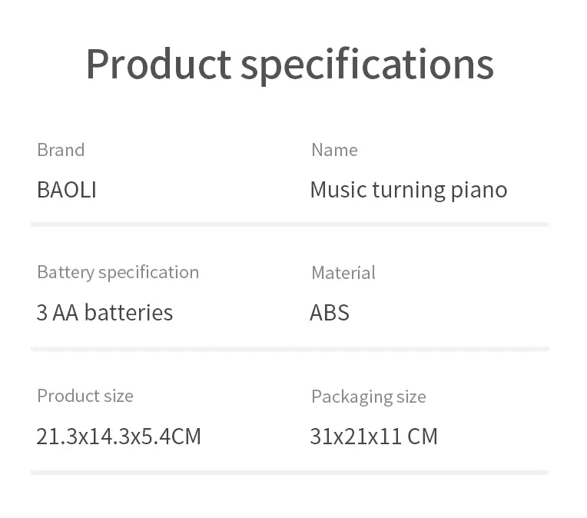Click the BAOLI brand value
The height and width of the screenshot is (518, 587).
(x=67, y=190)
